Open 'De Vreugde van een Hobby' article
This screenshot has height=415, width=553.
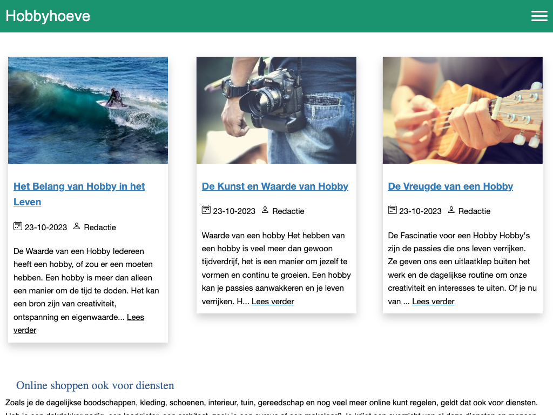click(450, 186)
